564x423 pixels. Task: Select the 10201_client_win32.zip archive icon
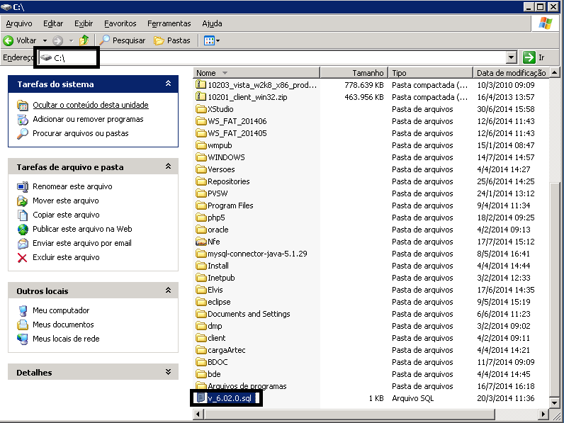click(x=201, y=97)
